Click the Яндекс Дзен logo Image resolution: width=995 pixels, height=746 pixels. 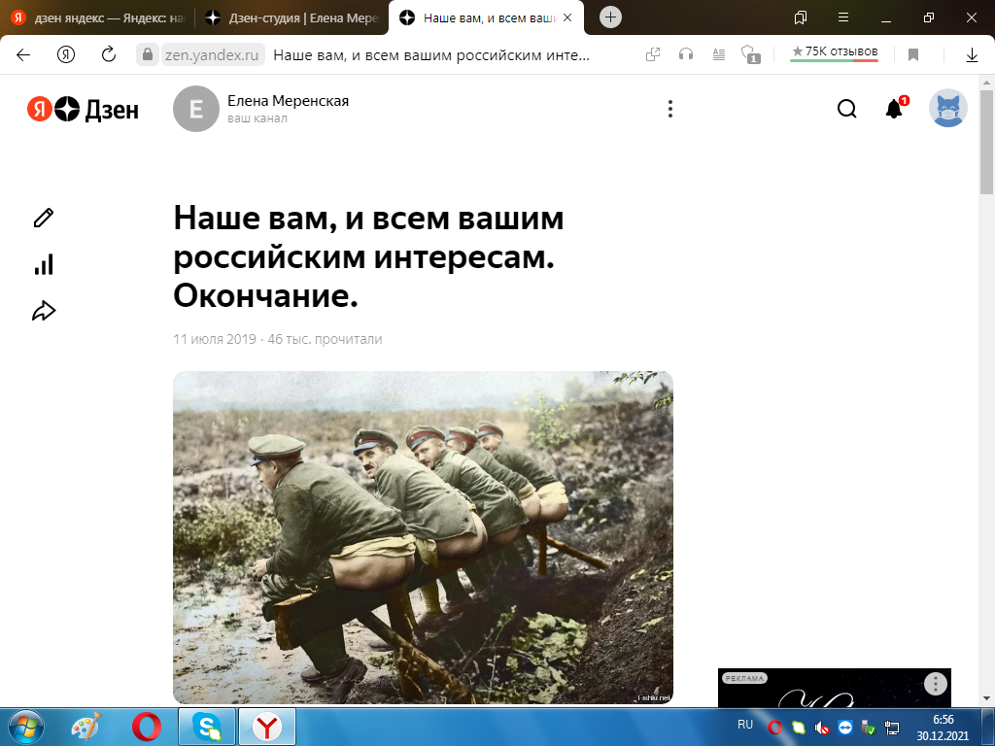click(83, 109)
